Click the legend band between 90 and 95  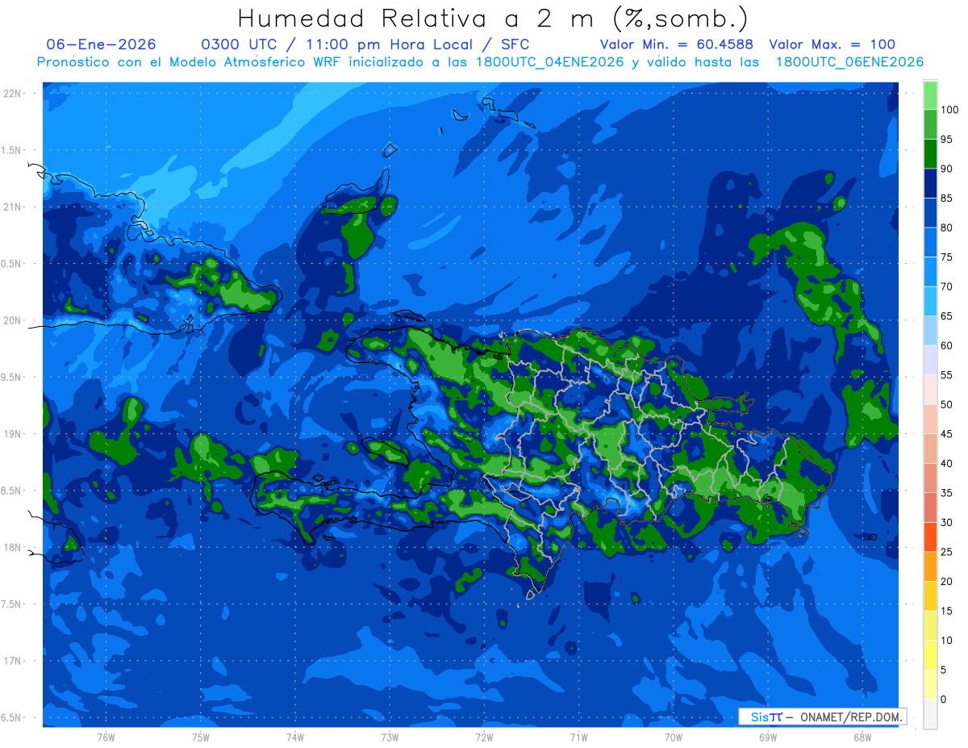click(930, 154)
